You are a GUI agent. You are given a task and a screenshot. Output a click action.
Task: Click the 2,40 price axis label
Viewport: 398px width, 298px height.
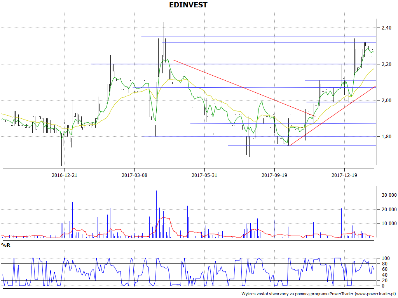[x=386, y=28]
